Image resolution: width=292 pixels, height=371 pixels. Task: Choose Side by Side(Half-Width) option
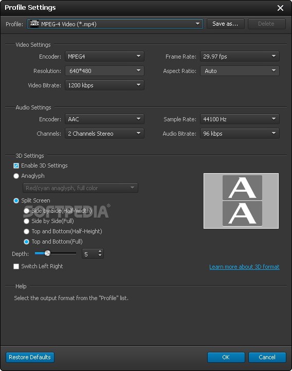click(27, 211)
